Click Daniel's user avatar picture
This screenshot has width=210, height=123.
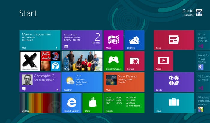point(199,13)
